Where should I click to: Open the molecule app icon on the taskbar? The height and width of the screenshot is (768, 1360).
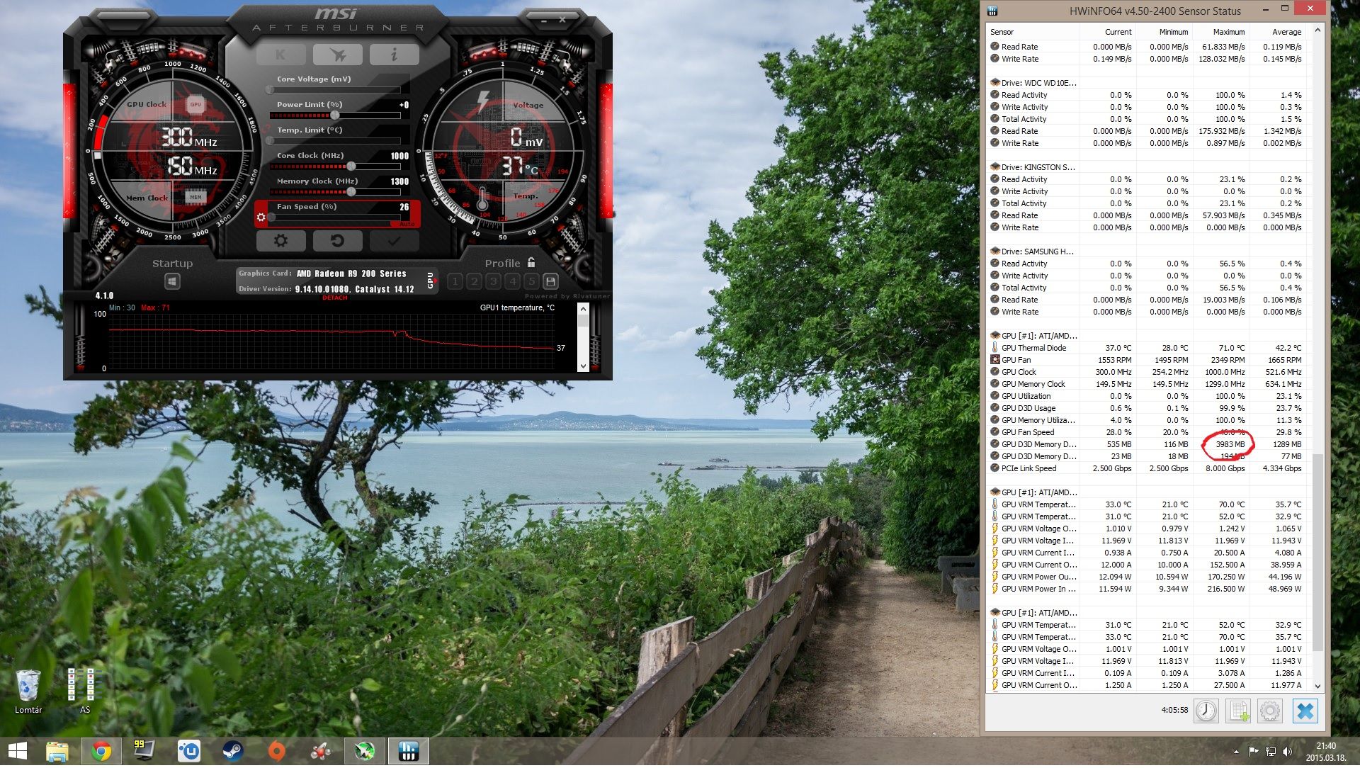click(320, 751)
